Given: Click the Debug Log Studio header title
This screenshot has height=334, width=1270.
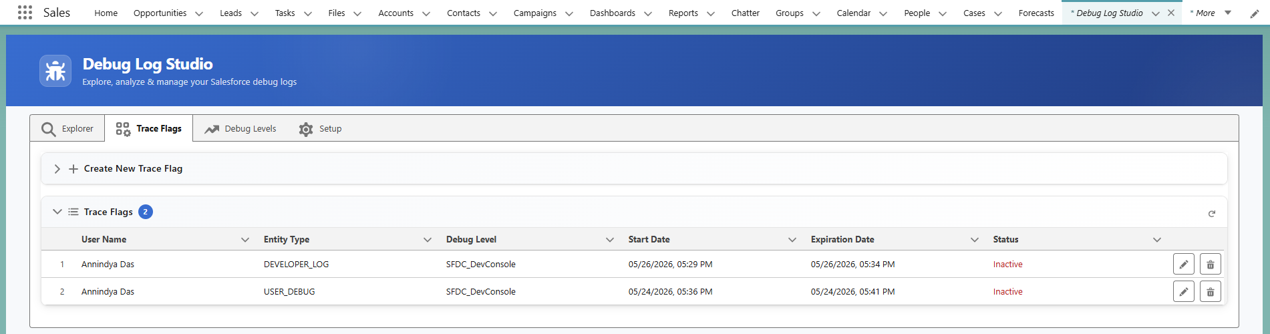Looking at the screenshot, I should pos(148,64).
